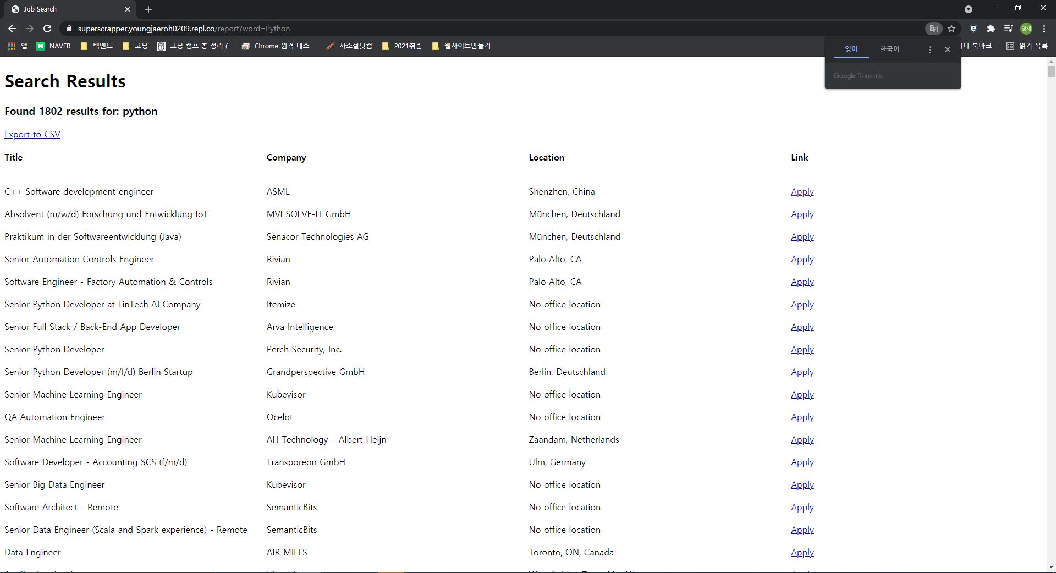Image resolution: width=1056 pixels, height=573 pixels.
Task: Open translate popup options menu
Action: (930, 49)
